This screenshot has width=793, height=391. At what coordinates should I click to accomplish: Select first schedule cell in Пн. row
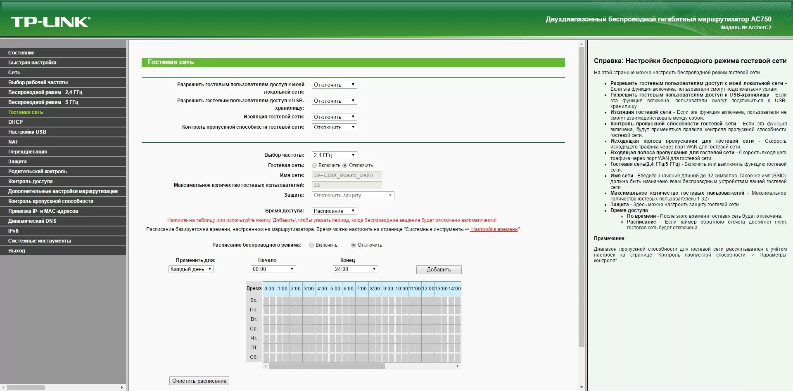click(266, 310)
